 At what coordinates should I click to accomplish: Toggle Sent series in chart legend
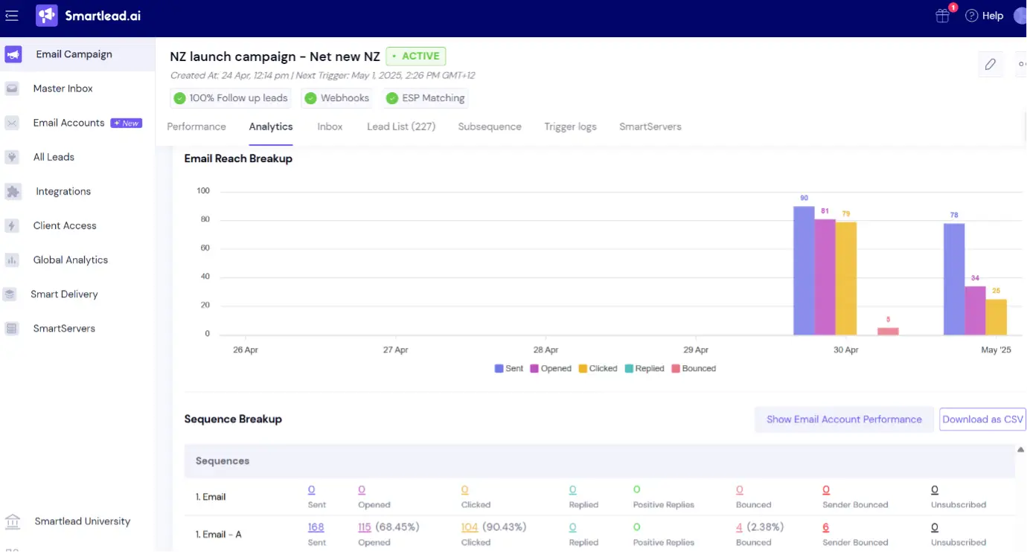(x=509, y=369)
